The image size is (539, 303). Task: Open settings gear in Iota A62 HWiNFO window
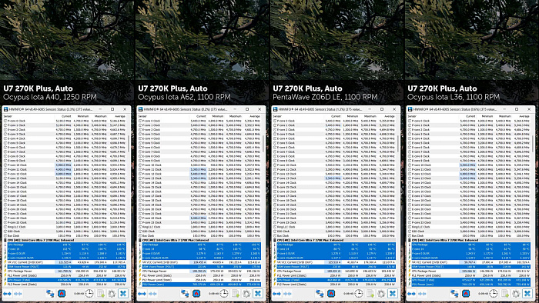tap(246, 294)
